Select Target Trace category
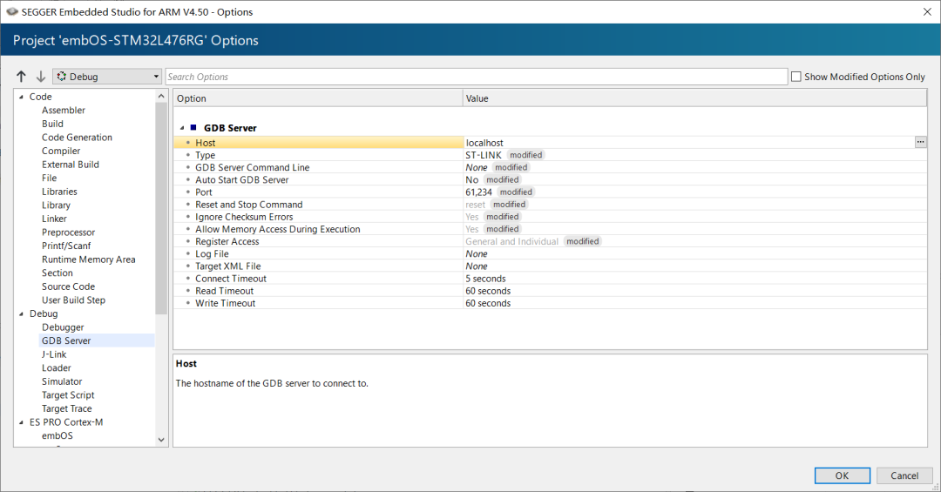This screenshot has height=492, width=941. 67,408
